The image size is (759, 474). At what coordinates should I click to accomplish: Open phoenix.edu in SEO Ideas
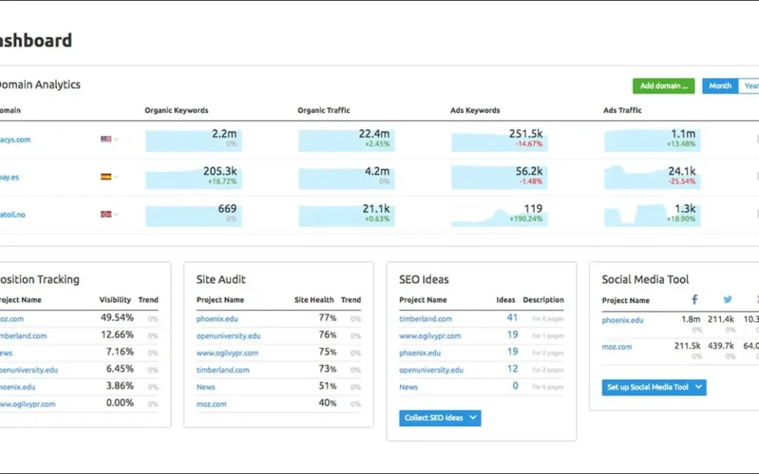click(420, 353)
